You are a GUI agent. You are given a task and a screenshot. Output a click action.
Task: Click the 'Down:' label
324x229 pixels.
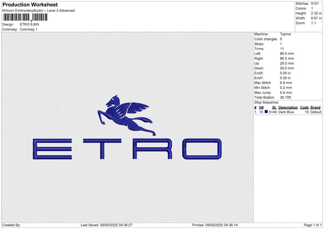(x=259, y=68)
